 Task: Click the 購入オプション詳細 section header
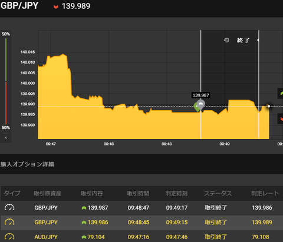coord(27,164)
